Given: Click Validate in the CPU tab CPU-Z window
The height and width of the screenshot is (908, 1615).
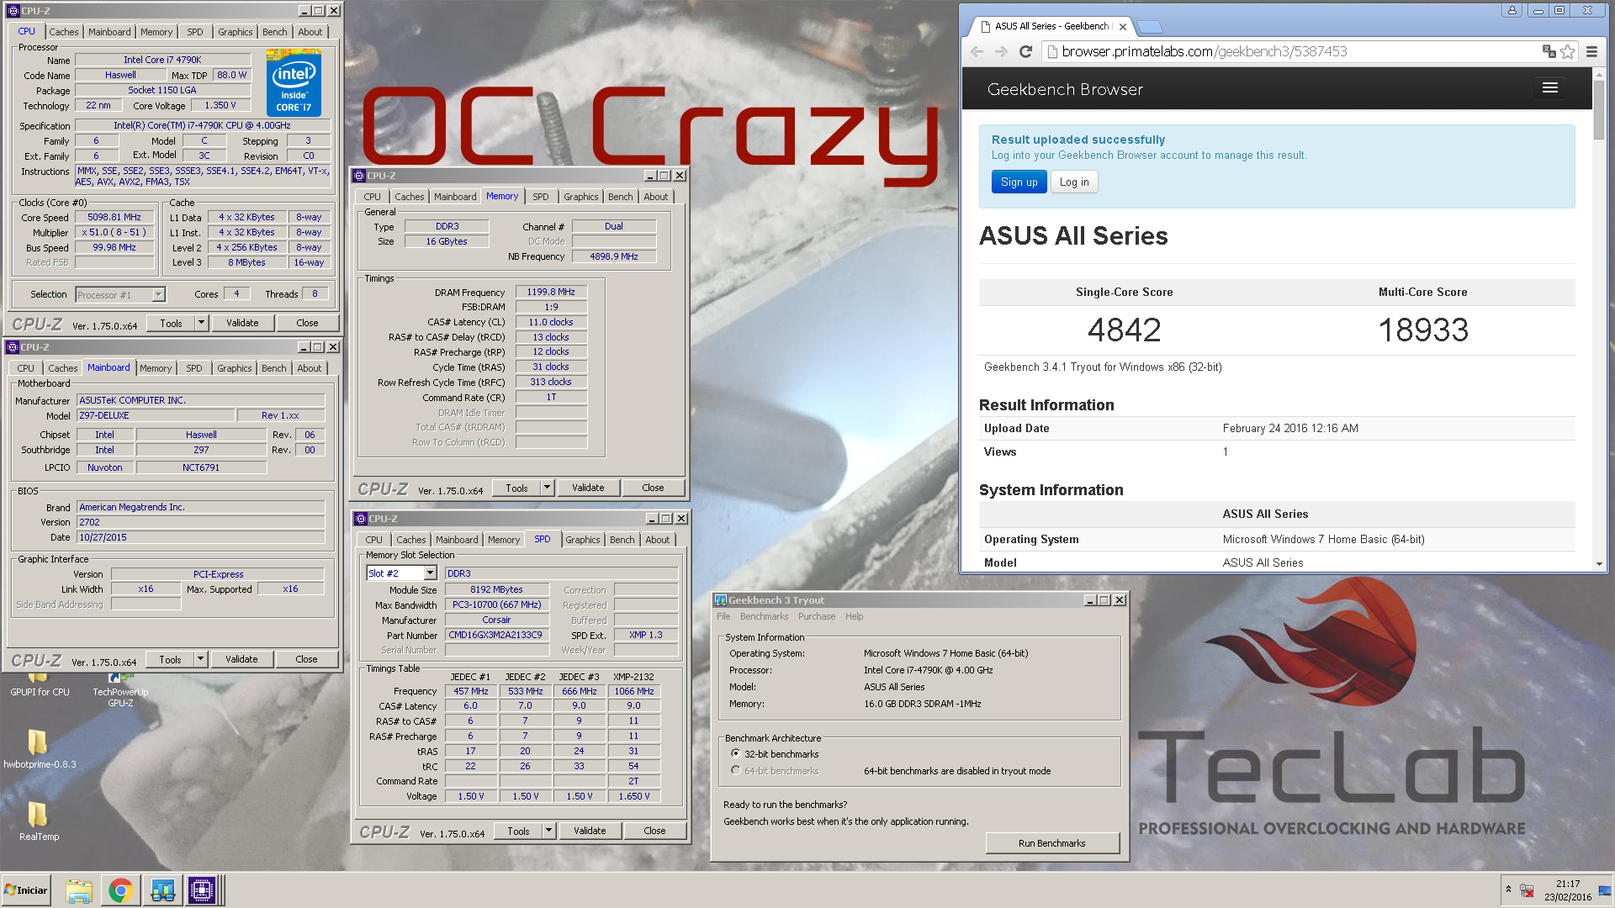Looking at the screenshot, I should [242, 323].
